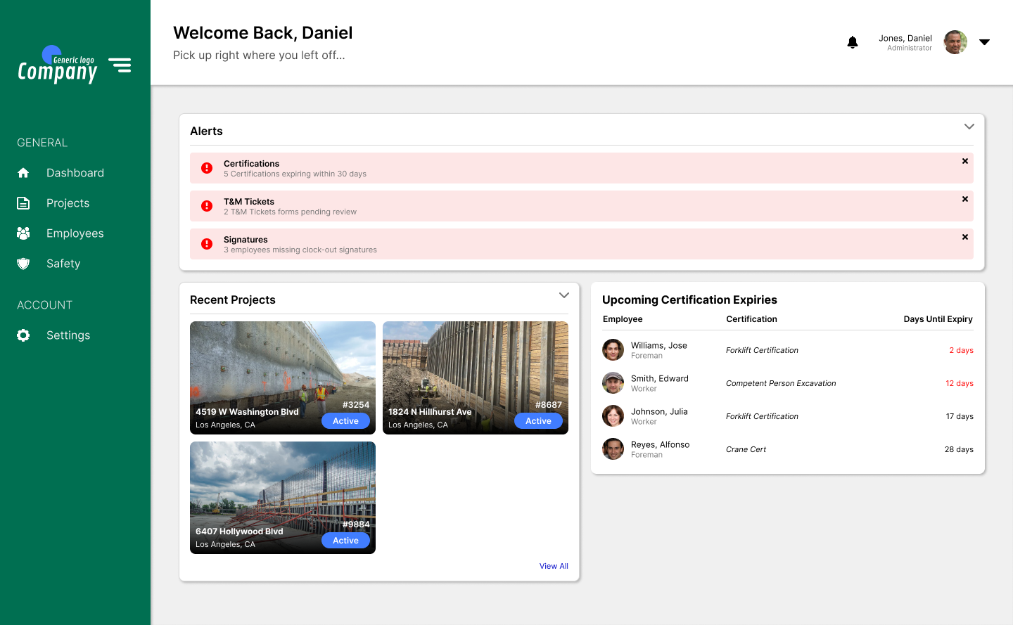The width and height of the screenshot is (1013, 625).
Task: Collapse the Recent Projects panel
Action: [x=564, y=295]
